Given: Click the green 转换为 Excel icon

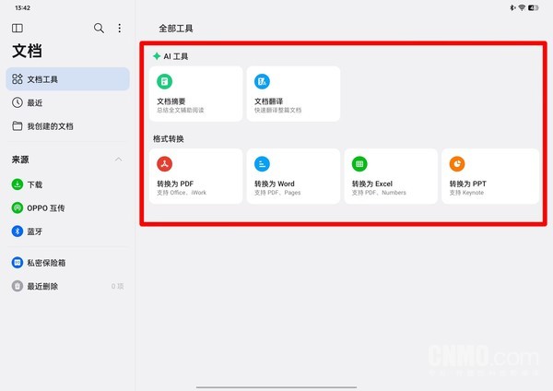Looking at the screenshot, I should pos(359,164).
